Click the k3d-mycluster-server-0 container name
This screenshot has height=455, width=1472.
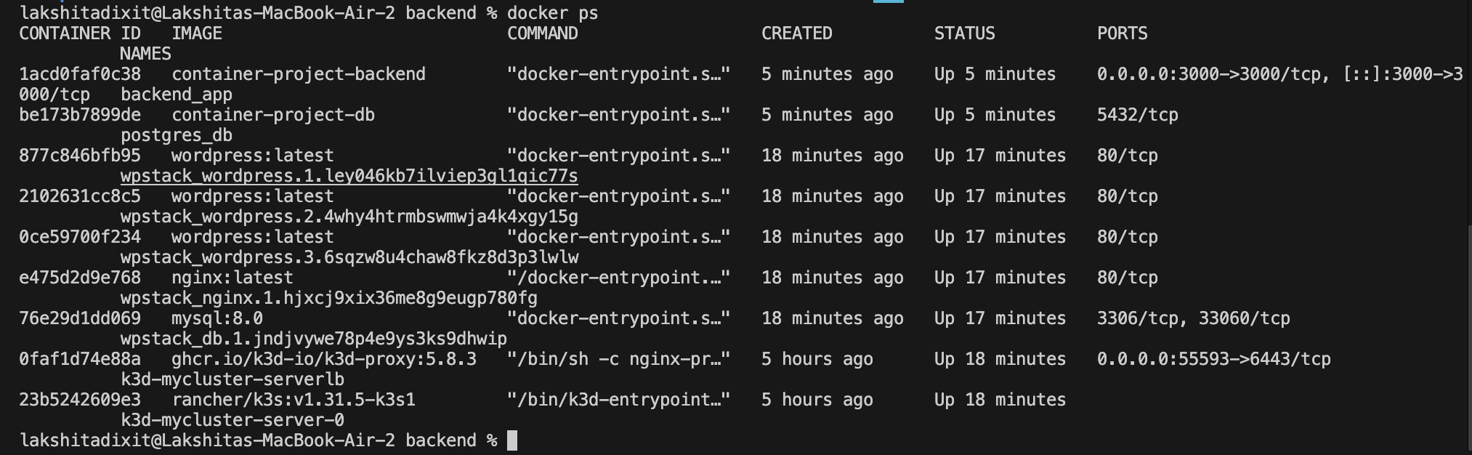232,420
